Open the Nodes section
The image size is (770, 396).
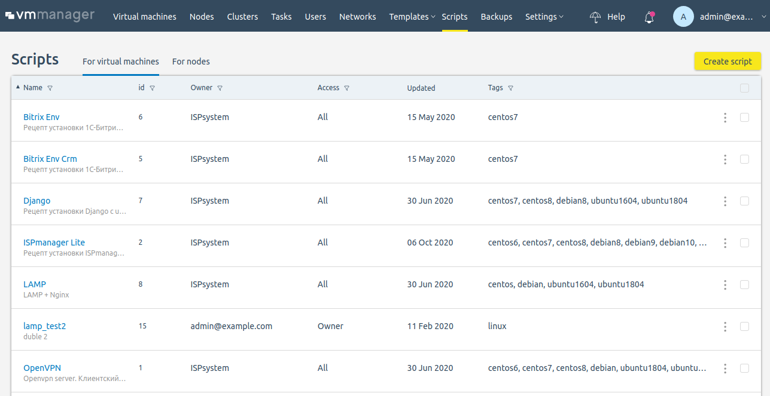(x=202, y=17)
